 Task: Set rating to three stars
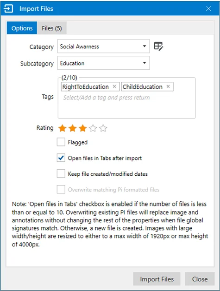(x=82, y=128)
